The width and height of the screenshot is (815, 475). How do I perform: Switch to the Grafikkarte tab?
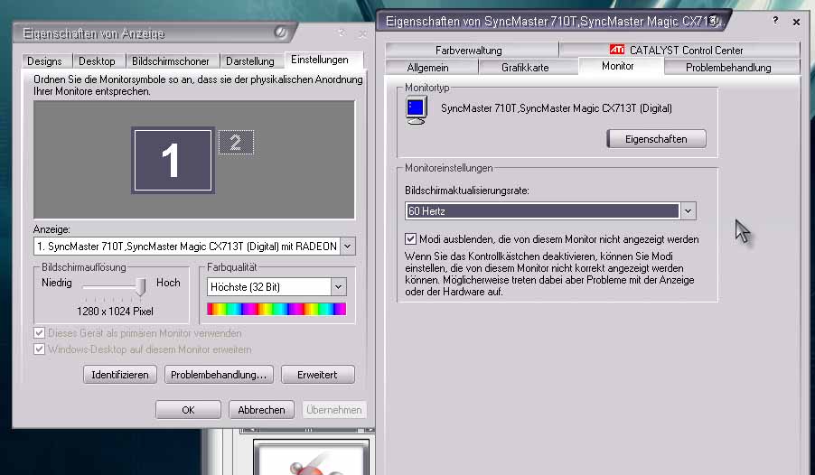tap(525, 67)
